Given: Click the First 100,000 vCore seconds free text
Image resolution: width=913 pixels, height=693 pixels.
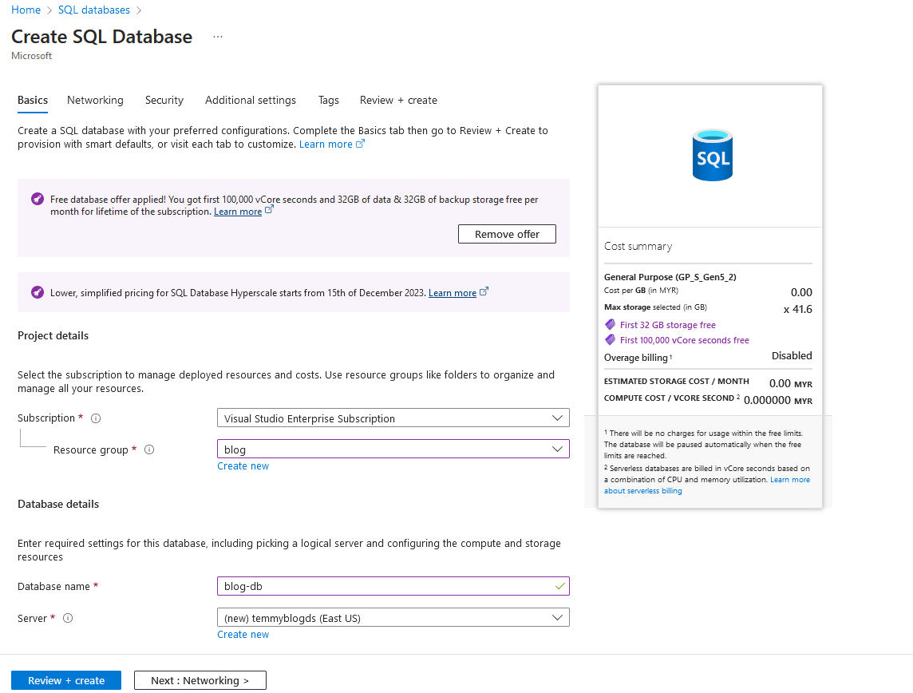Looking at the screenshot, I should click(684, 340).
